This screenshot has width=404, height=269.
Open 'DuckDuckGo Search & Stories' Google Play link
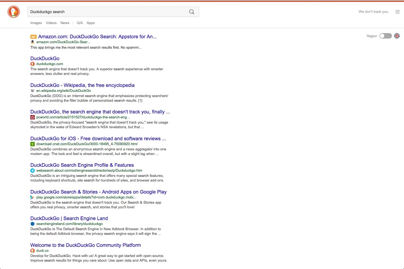pos(98,192)
